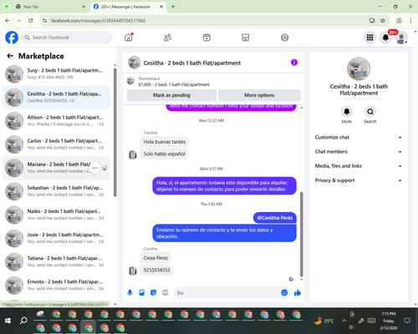The height and width of the screenshot is (334, 418).
Task: Search in conversation with magnifier icon
Action: click(x=370, y=112)
